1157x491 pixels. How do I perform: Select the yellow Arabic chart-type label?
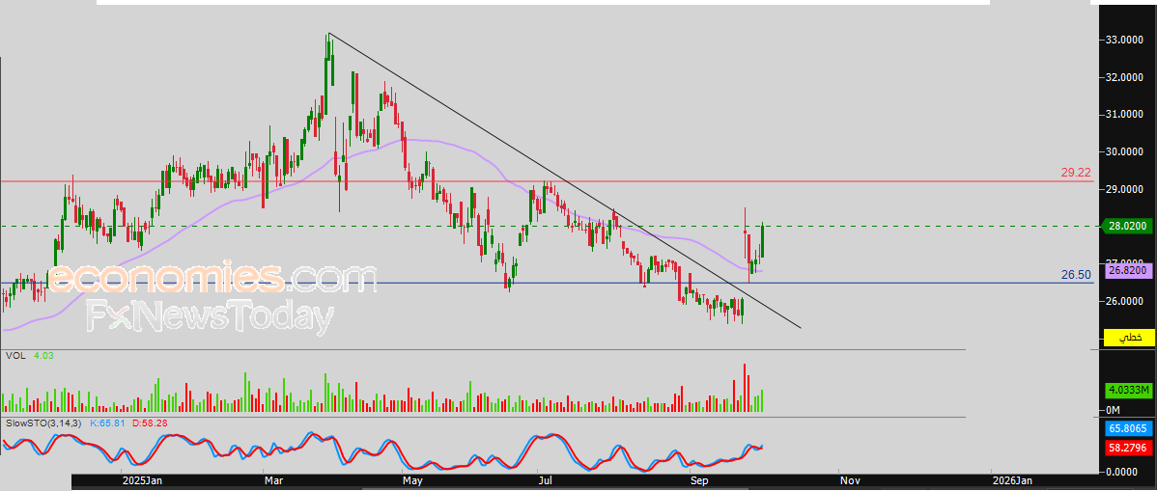(1129, 338)
